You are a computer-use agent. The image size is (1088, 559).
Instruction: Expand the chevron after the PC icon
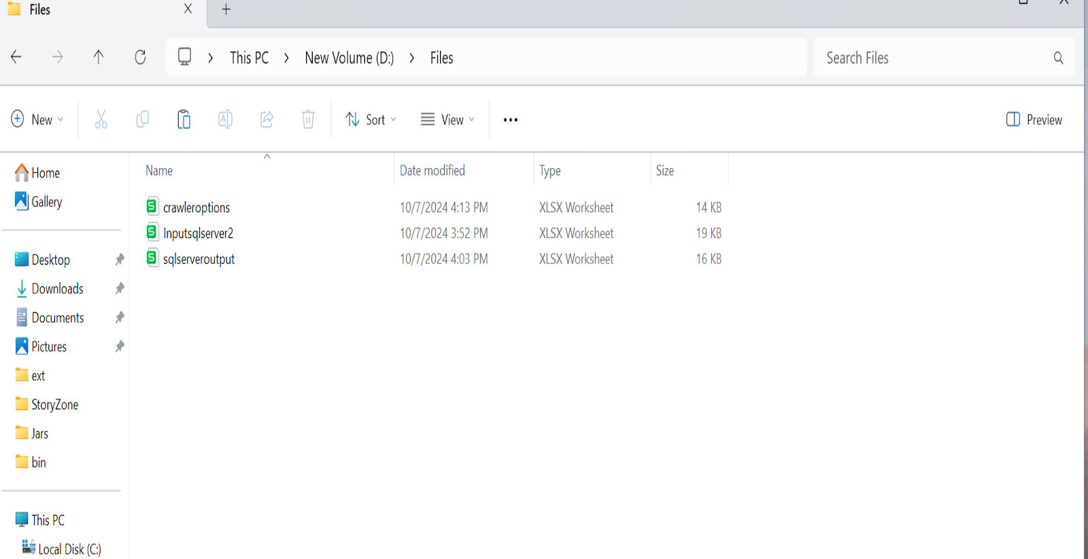pos(211,58)
